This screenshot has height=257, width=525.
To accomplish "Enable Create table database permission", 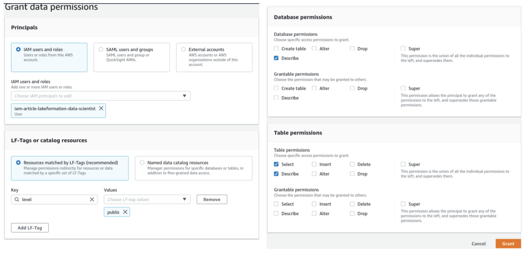I will pos(276,49).
